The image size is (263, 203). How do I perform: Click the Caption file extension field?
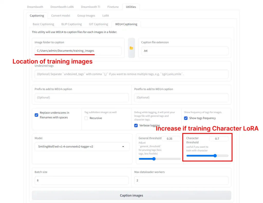[185, 51]
